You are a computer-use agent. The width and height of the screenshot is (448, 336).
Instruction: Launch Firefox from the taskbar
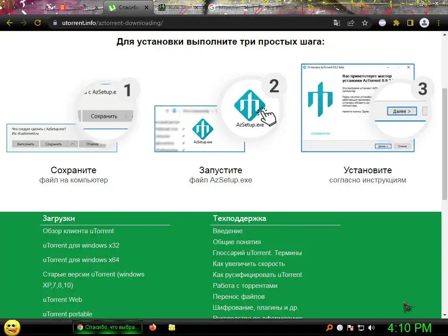click(x=153, y=327)
